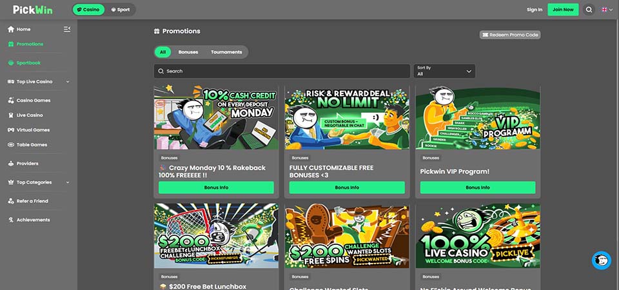Click into the promotions Search field
Viewport: 619px width, 290px height.
click(282, 71)
